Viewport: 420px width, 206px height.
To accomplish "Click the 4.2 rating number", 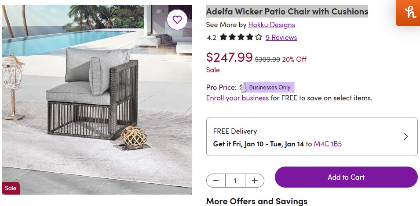I will (212, 38).
